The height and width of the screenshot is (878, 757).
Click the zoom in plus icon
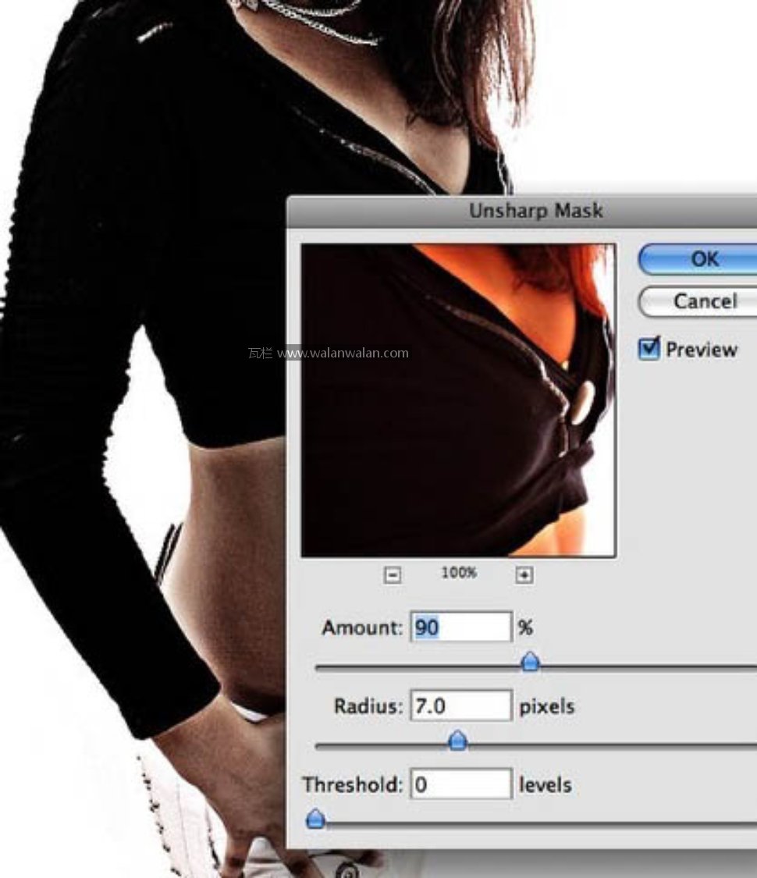tap(524, 575)
